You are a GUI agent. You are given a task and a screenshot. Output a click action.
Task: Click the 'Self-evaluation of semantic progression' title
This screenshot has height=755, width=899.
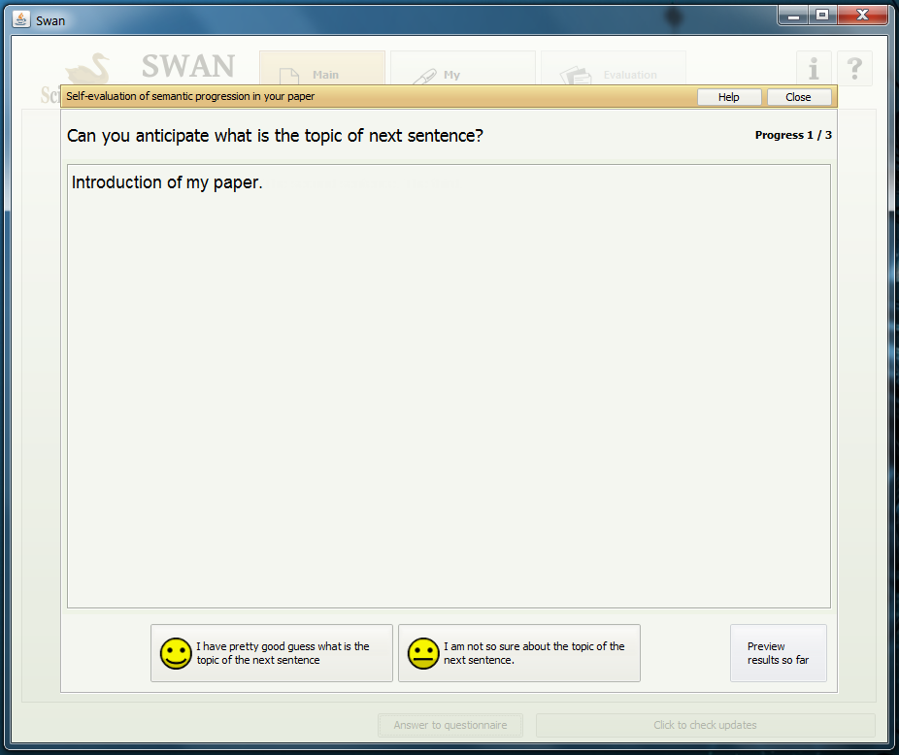click(x=190, y=96)
